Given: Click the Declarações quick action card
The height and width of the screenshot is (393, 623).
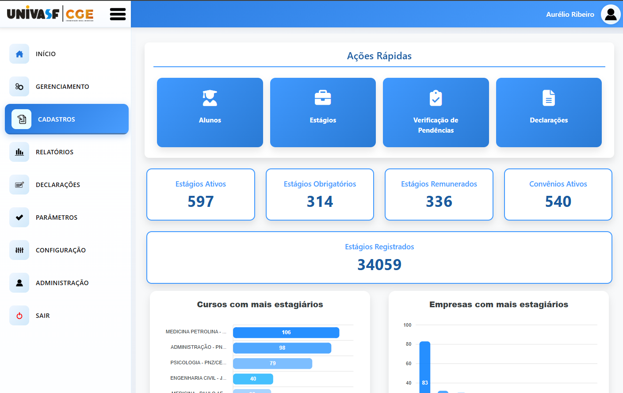Looking at the screenshot, I should 549,112.
